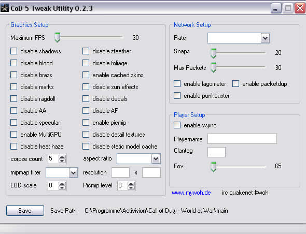Tick the disable blood option
The height and width of the screenshot is (234, 306).
pyautogui.click(x=13, y=63)
